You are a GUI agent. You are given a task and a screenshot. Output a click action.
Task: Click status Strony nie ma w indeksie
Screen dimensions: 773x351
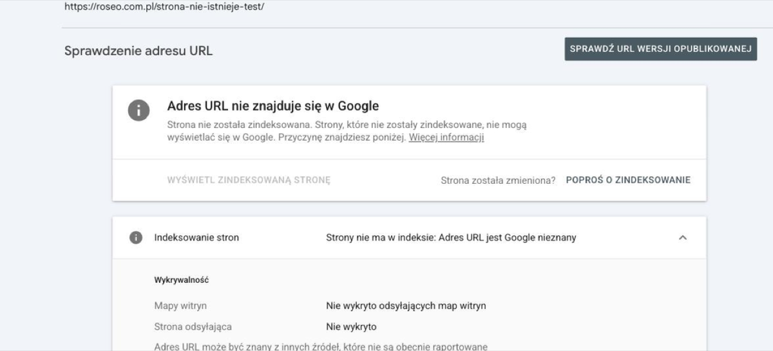(x=451, y=238)
